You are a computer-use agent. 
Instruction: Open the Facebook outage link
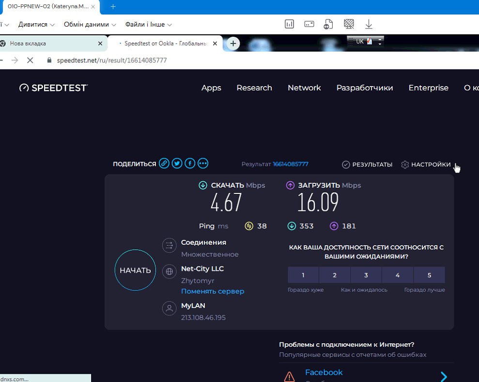(x=324, y=372)
